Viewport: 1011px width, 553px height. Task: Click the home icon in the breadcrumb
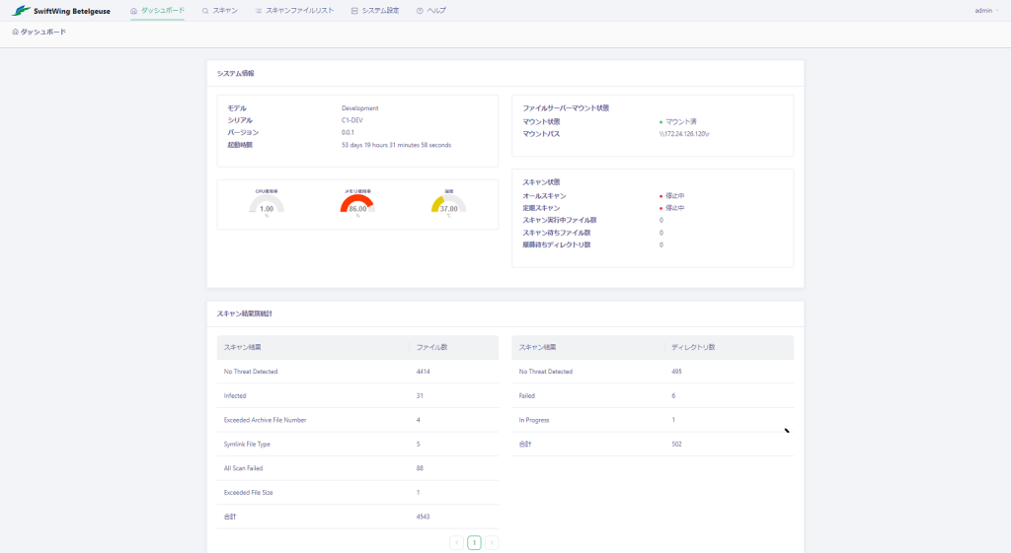[x=16, y=32]
